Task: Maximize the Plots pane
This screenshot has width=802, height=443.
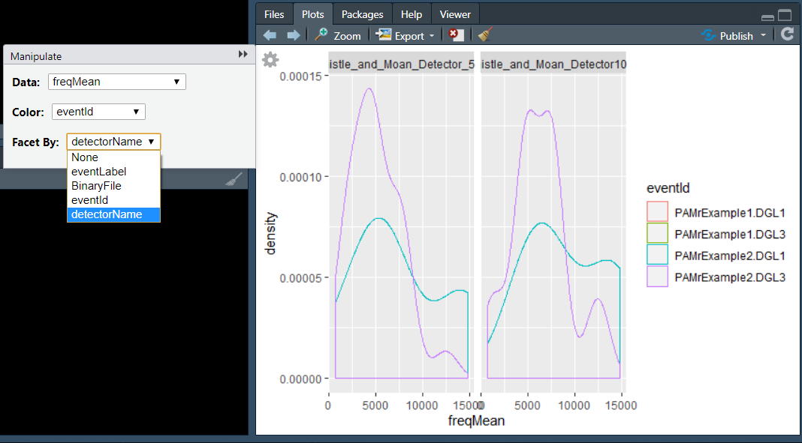Action: (785, 15)
